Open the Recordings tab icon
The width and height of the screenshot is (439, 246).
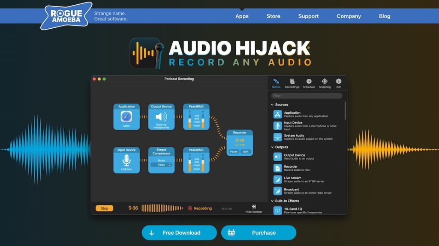click(292, 82)
